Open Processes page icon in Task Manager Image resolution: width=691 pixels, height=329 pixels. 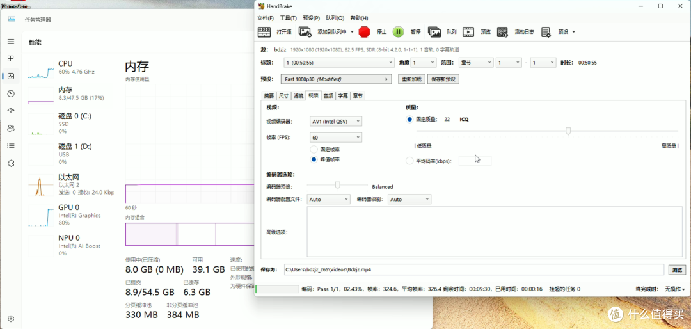click(x=11, y=59)
